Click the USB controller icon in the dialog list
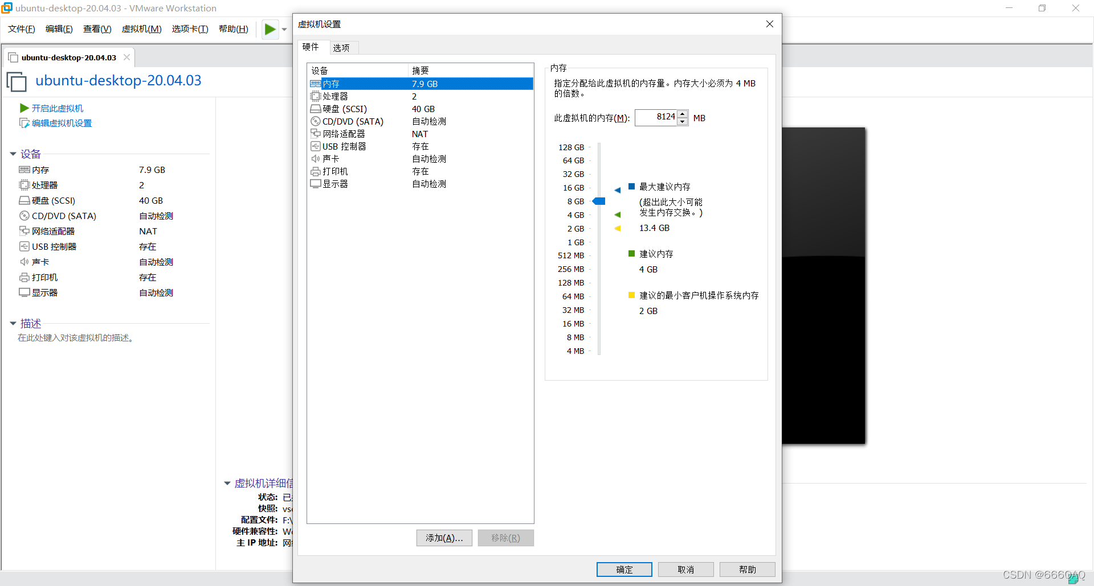The width and height of the screenshot is (1094, 586). click(x=316, y=146)
